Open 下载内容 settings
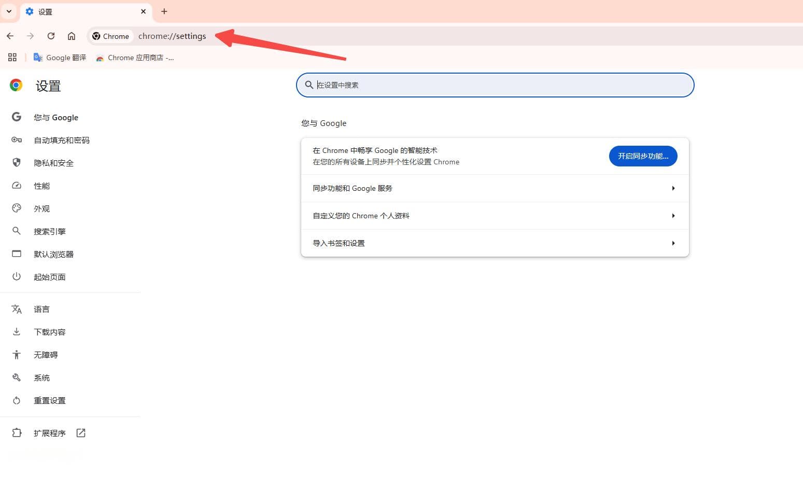The width and height of the screenshot is (803, 490). pos(50,332)
